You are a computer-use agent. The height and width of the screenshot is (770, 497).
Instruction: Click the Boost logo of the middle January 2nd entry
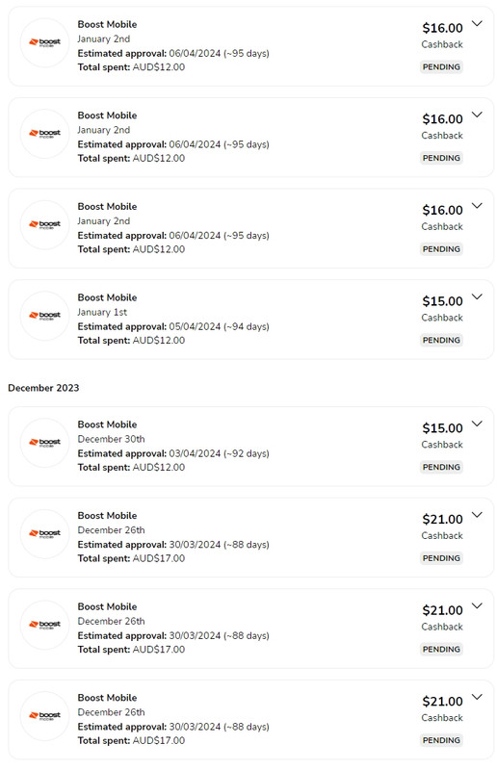click(x=44, y=133)
